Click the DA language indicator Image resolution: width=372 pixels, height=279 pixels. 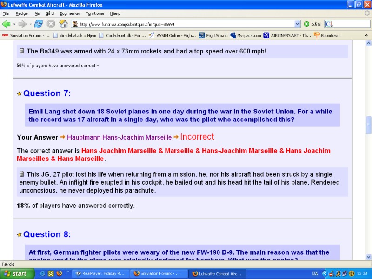(315, 274)
